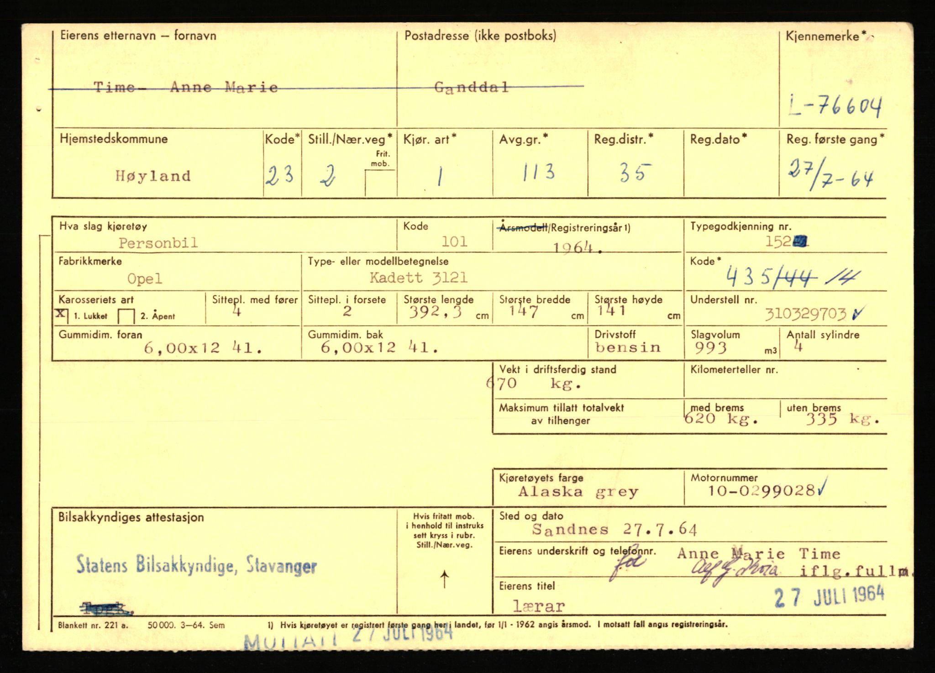Click the chassis number 310329703
This screenshot has width=935, height=673.
tap(806, 314)
